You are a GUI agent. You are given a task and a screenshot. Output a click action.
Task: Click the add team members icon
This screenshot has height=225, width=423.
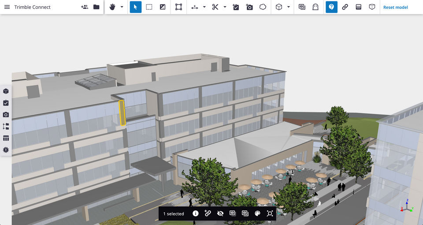85,7
